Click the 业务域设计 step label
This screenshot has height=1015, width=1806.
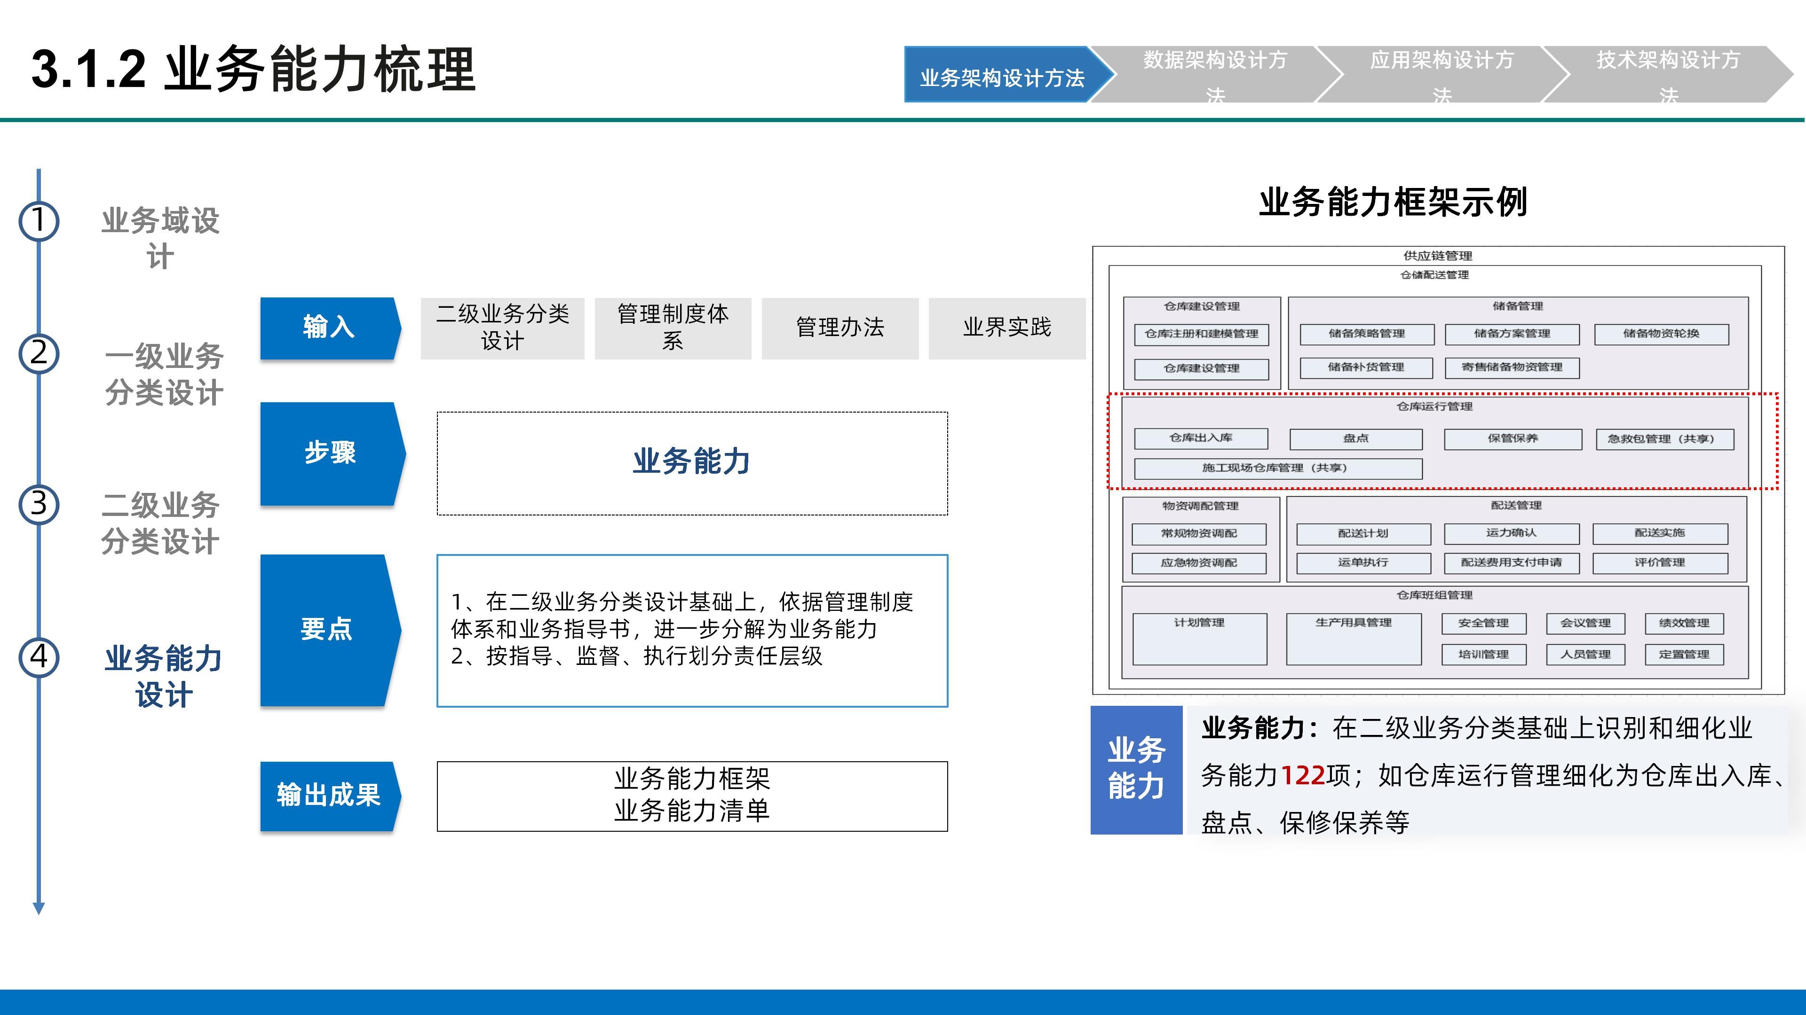tap(161, 238)
